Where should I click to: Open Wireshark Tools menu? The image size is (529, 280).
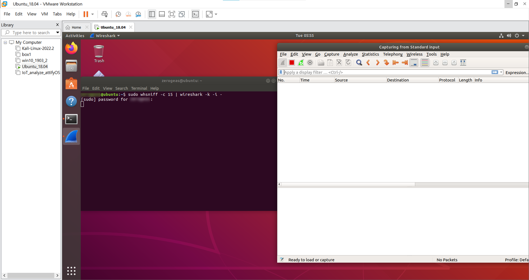(x=431, y=54)
